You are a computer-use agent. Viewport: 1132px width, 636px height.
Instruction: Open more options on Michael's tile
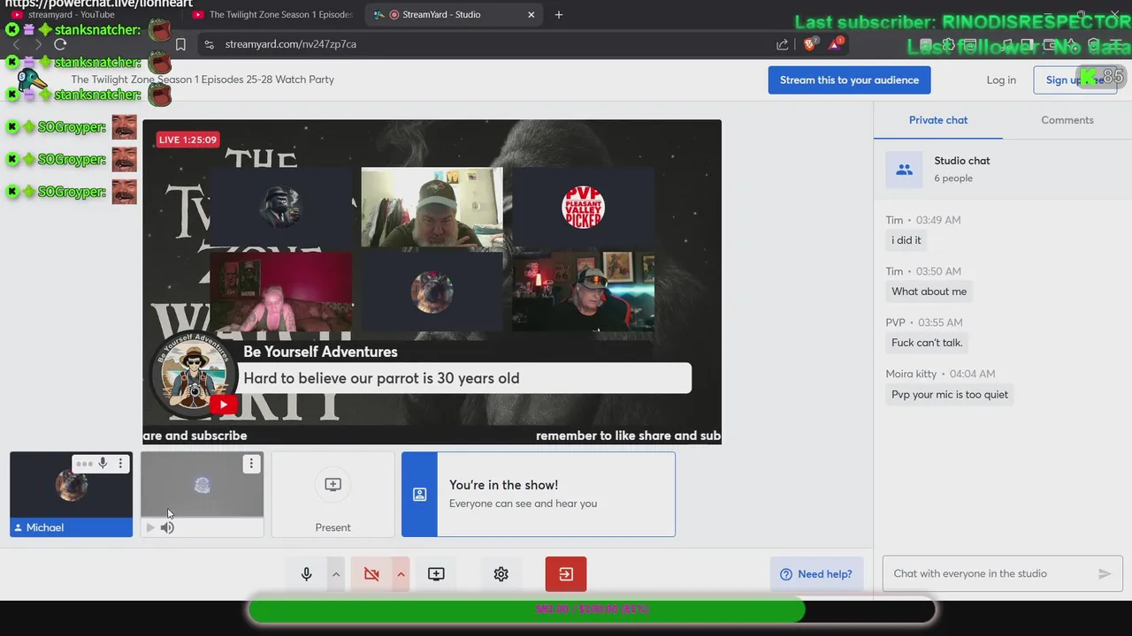[121, 464]
